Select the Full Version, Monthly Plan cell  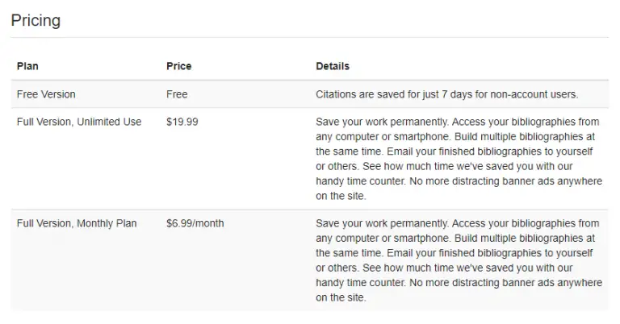coord(77,223)
